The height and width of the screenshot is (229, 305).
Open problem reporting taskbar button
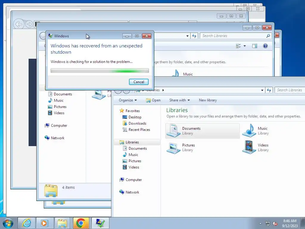pyautogui.click(x=100, y=223)
